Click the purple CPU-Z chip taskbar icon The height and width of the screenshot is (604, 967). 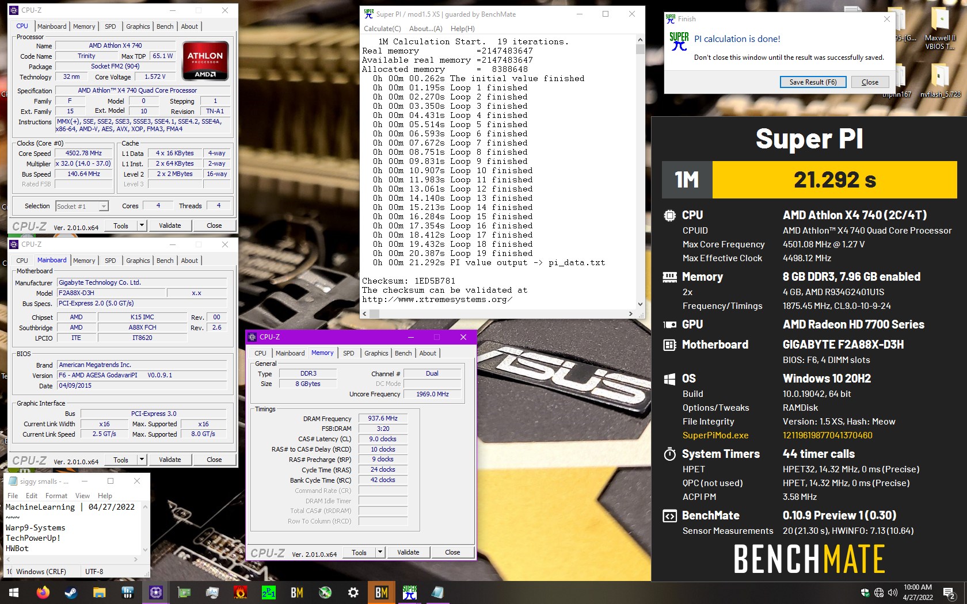155,592
